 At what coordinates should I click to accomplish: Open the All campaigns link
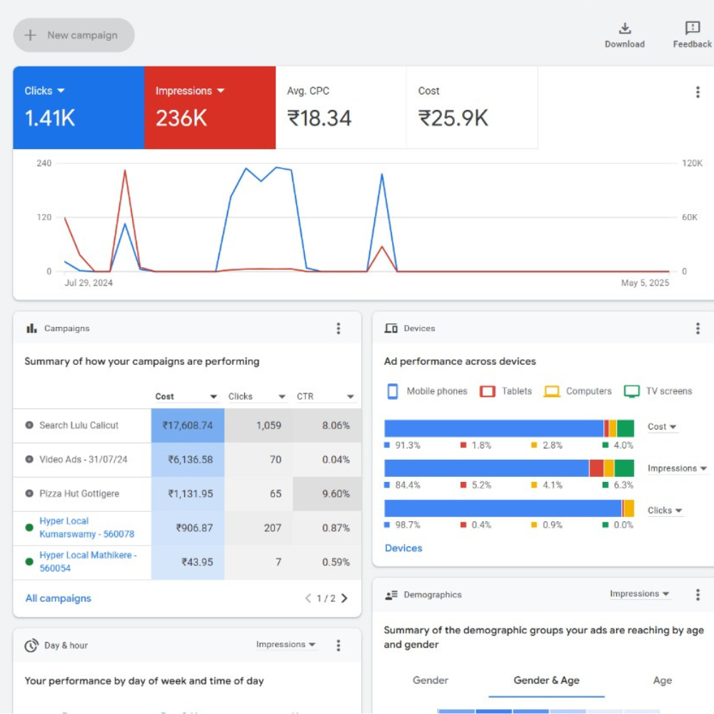coord(58,598)
